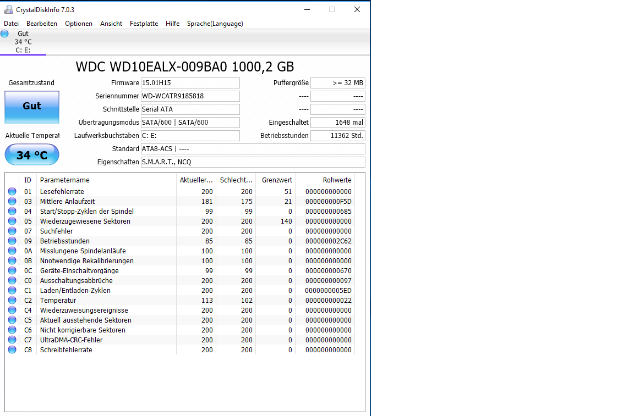Click the Betriebsstunden field 11362 Std.
The width and height of the screenshot is (634, 416).
coord(337,136)
